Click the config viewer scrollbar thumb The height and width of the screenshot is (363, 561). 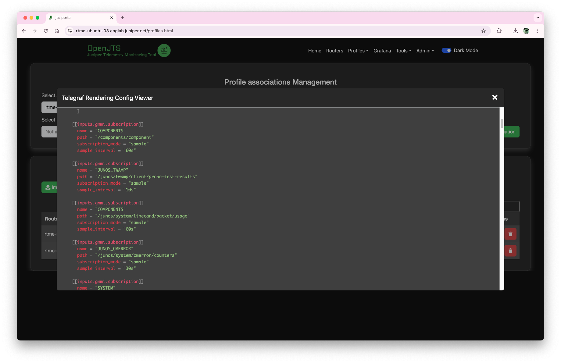pos(502,123)
